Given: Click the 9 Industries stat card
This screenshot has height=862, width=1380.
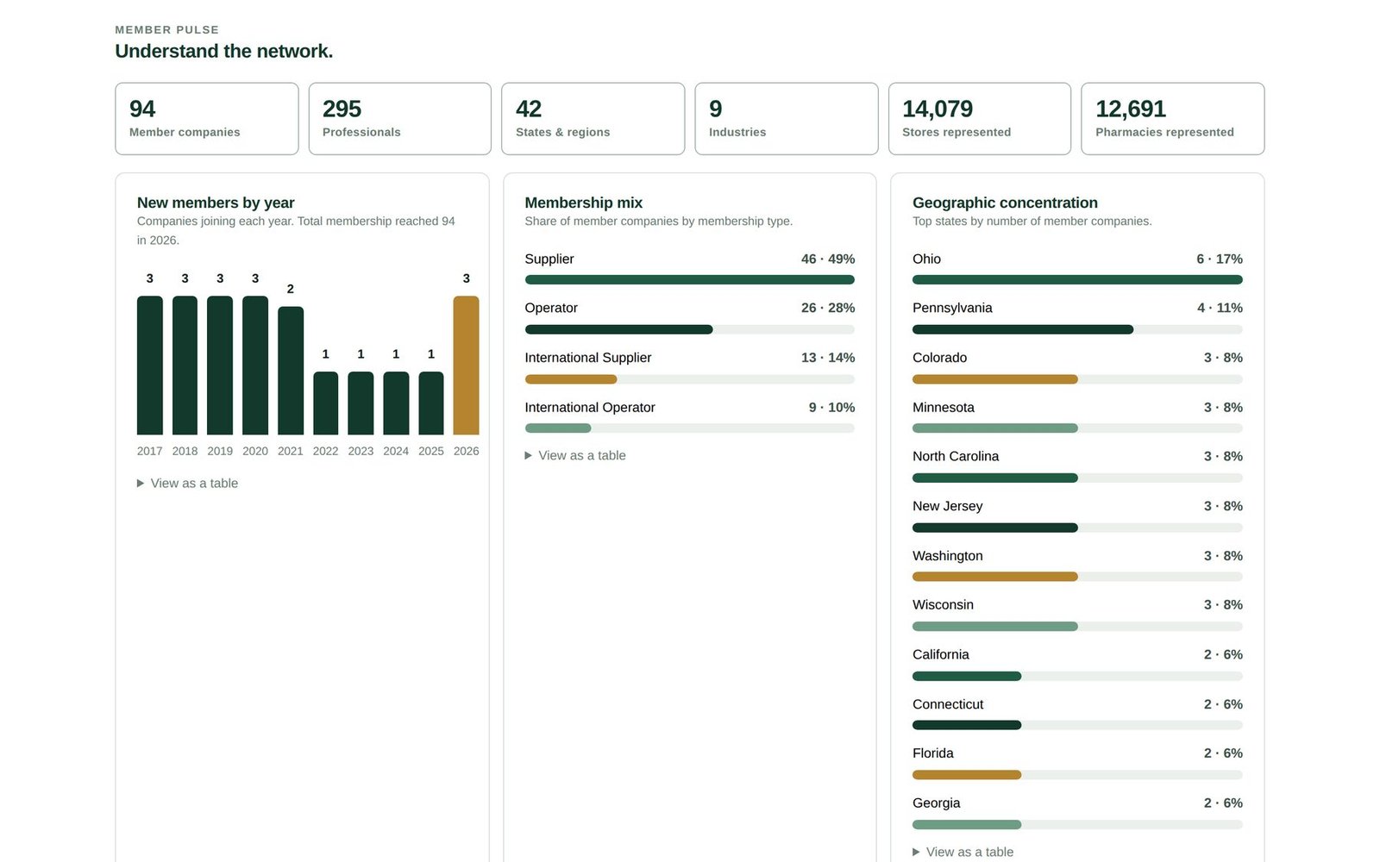Looking at the screenshot, I should click(x=787, y=119).
